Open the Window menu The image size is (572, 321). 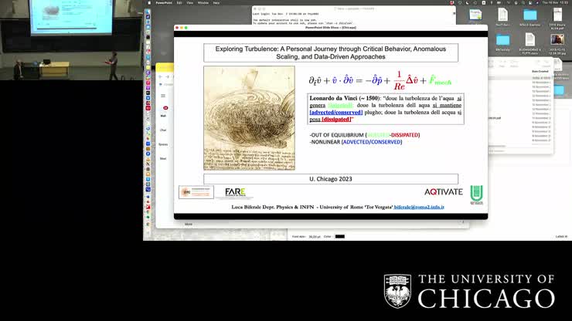coord(203,2)
